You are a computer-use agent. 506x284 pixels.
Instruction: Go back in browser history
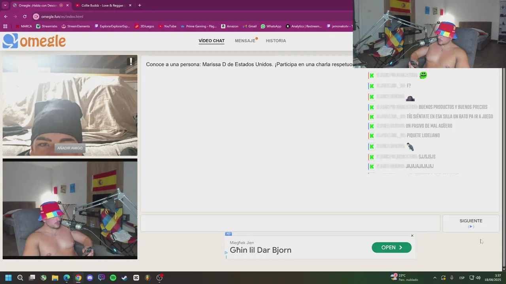click(6, 17)
